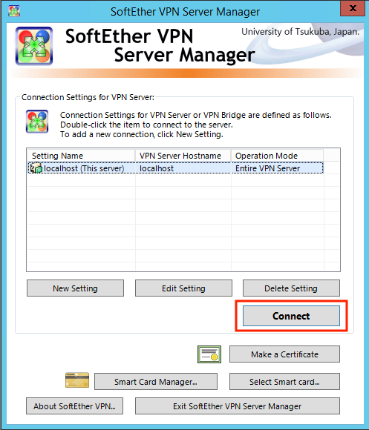Open About SoftEther VPN dialog

pyautogui.click(x=74, y=406)
